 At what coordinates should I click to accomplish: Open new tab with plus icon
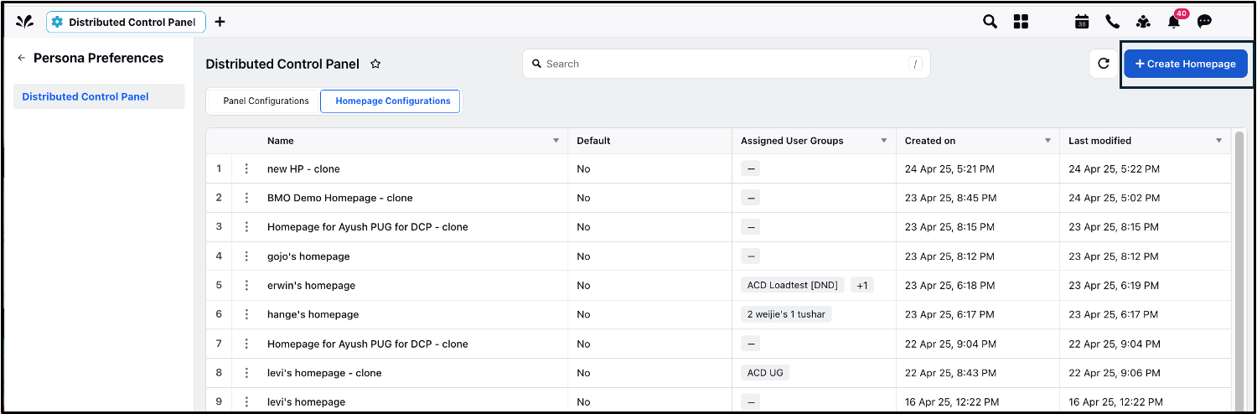(220, 22)
